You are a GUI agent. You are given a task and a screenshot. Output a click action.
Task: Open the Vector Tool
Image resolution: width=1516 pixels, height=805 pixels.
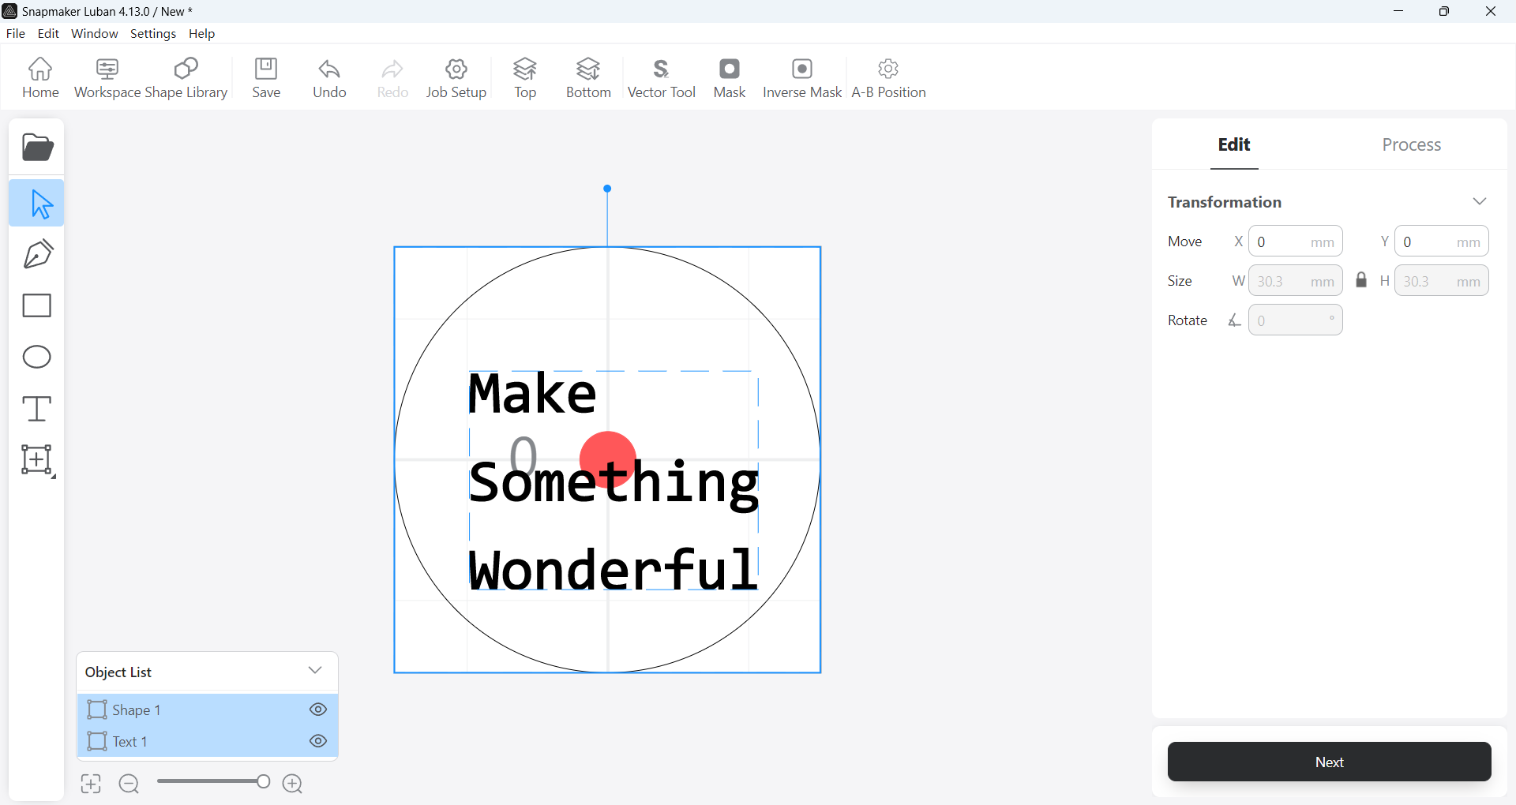click(662, 78)
